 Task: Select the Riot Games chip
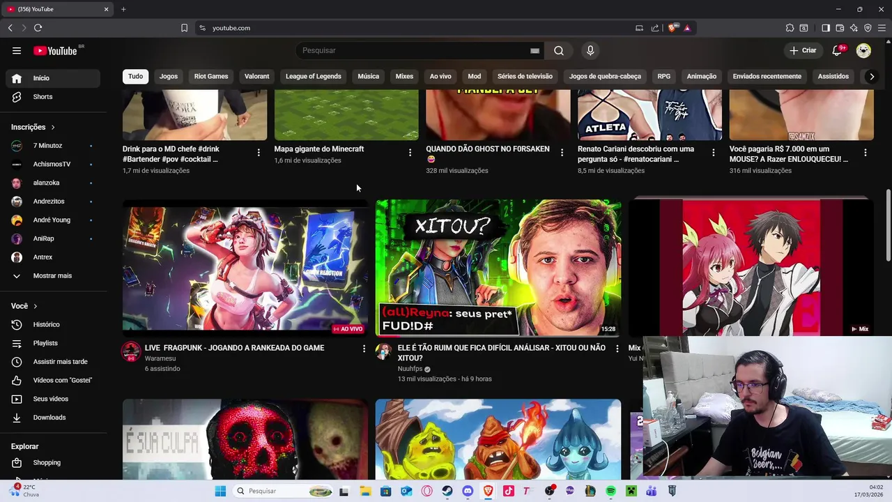tap(211, 77)
